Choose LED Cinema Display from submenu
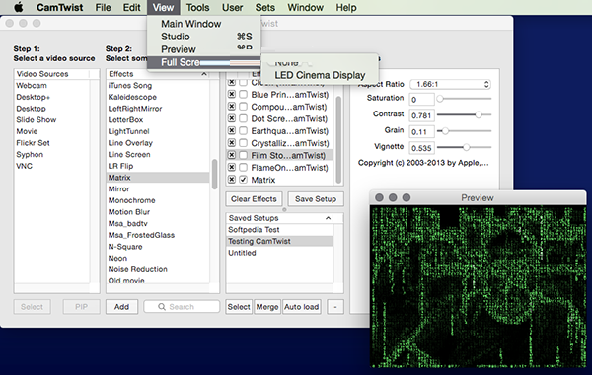The height and width of the screenshot is (375, 592). tap(320, 75)
